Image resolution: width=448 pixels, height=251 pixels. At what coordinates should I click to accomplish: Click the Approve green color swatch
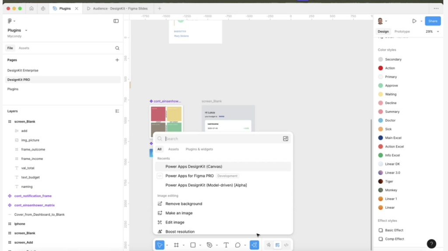click(x=381, y=86)
